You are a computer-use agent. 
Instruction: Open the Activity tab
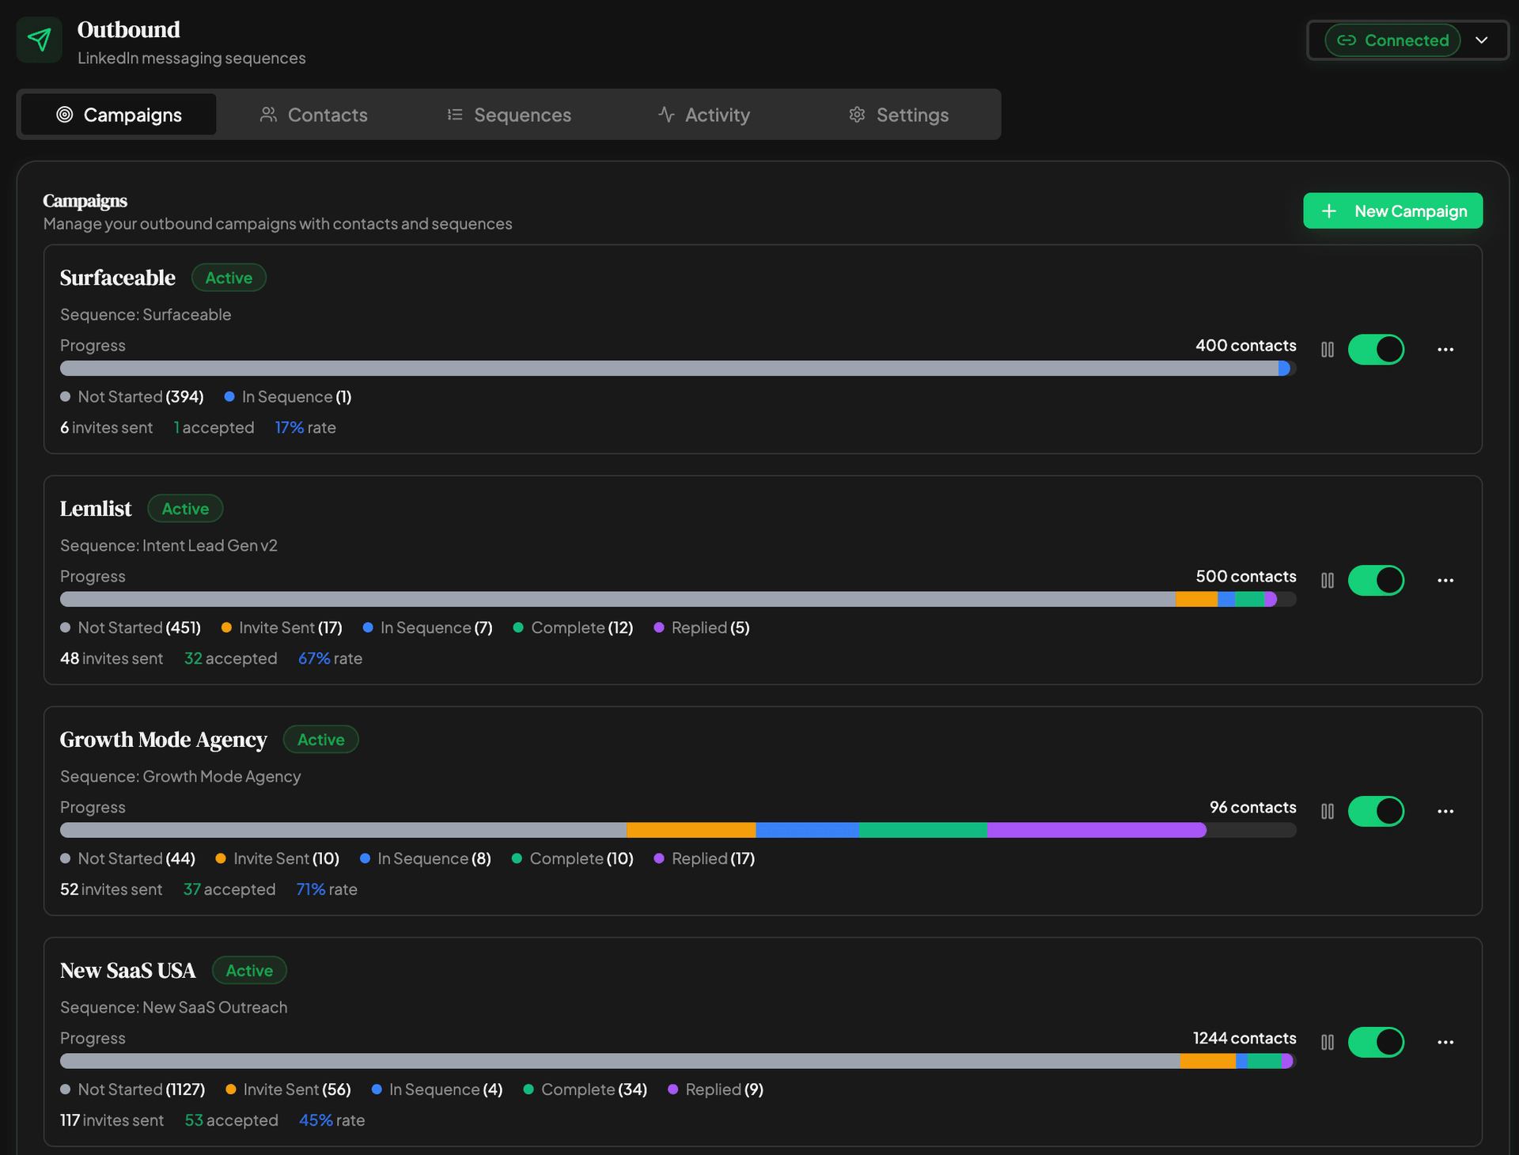[x=716, y=115]
